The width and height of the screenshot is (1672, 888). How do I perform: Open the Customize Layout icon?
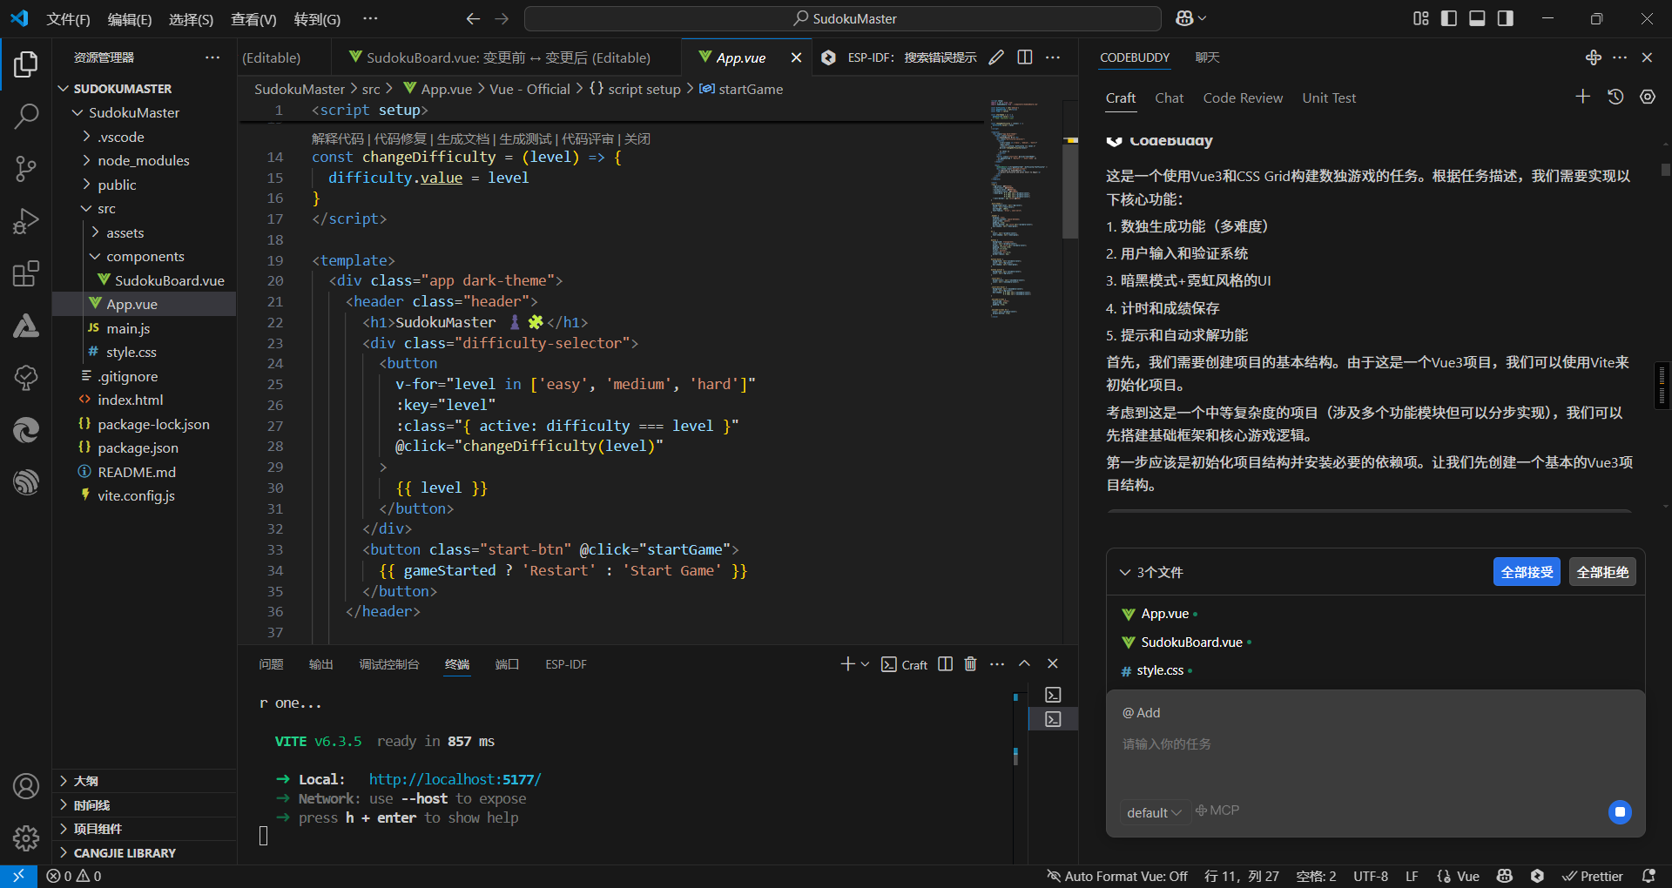pyautogui.click(x=1421, y=18)
